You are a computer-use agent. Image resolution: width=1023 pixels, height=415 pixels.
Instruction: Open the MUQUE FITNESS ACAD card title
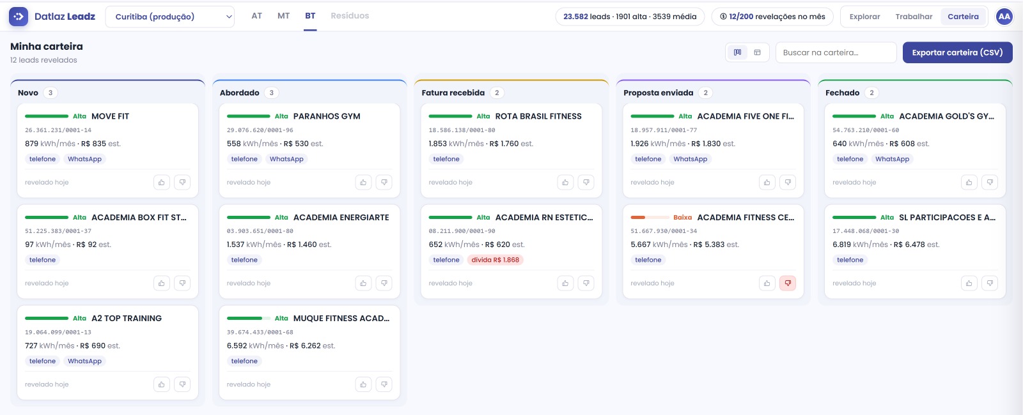pyautogui.click(x=341, y=319)
